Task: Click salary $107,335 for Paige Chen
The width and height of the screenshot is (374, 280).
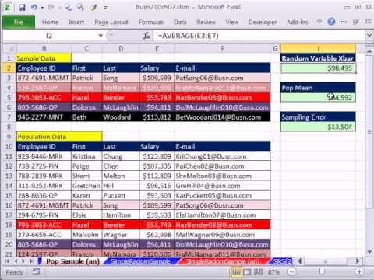Action: [x=157, y=166]
